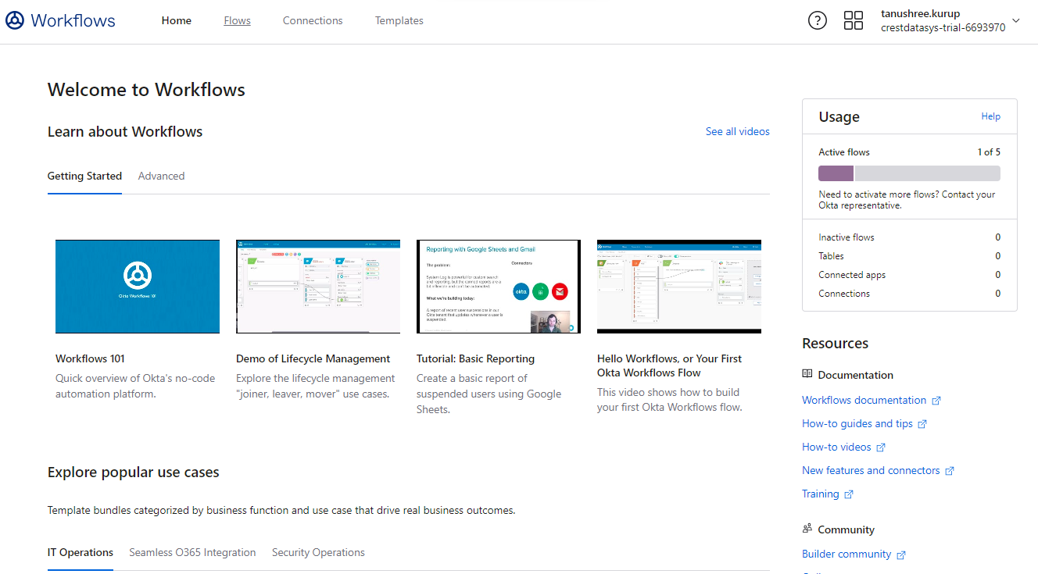Click the Workflows 101 title
Screen dimensions: 1038x574
coord(90,358)
